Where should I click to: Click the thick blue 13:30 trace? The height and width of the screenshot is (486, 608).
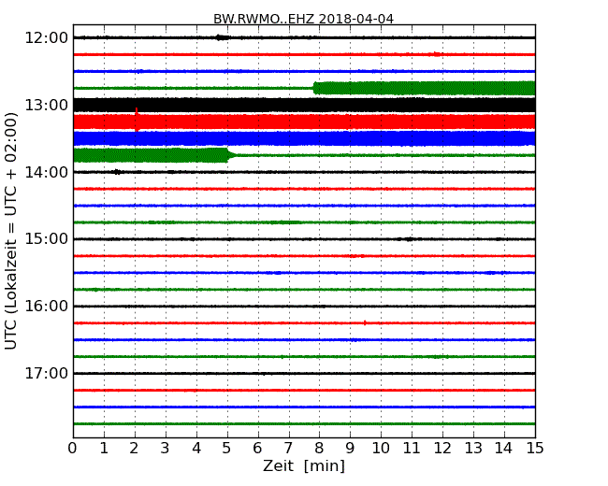(x=304, y=138)
